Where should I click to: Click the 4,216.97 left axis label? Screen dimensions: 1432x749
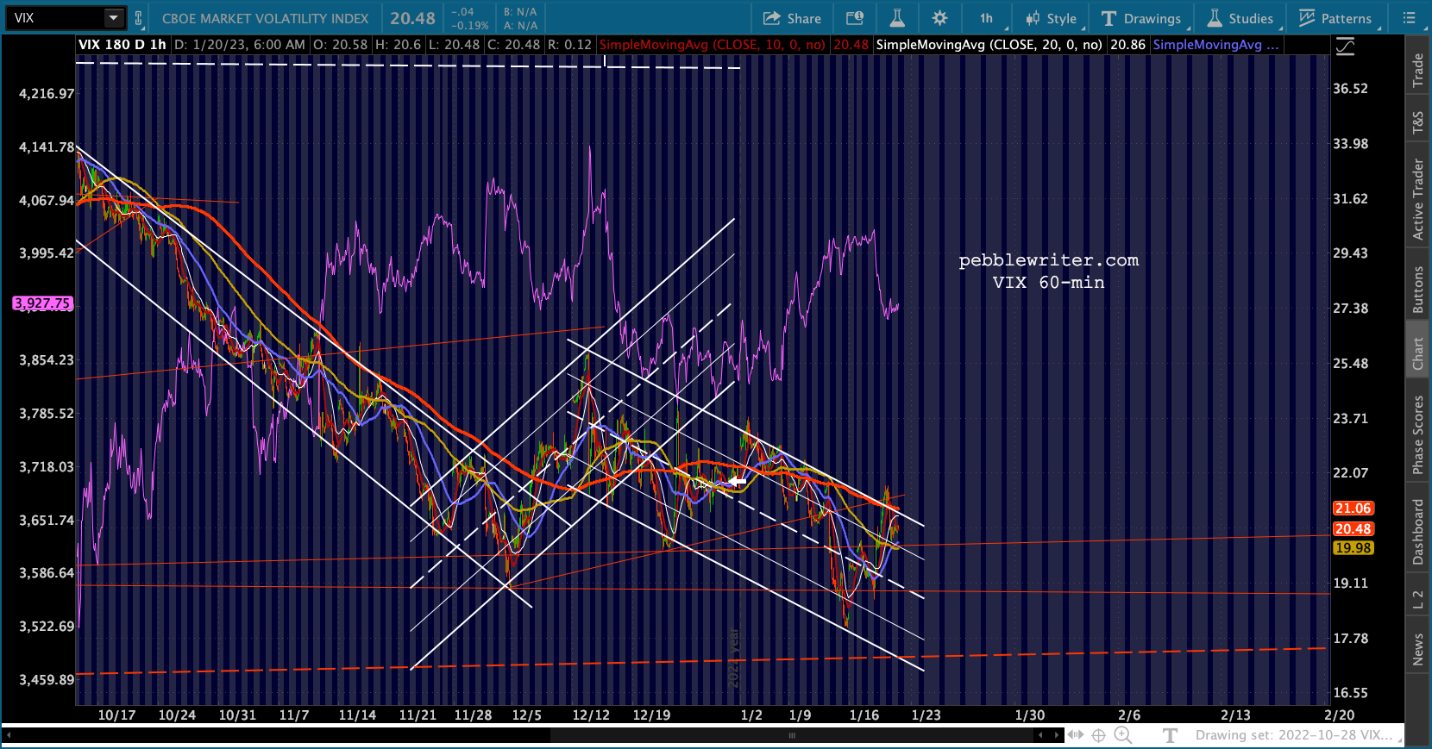(x=47, y=94)
